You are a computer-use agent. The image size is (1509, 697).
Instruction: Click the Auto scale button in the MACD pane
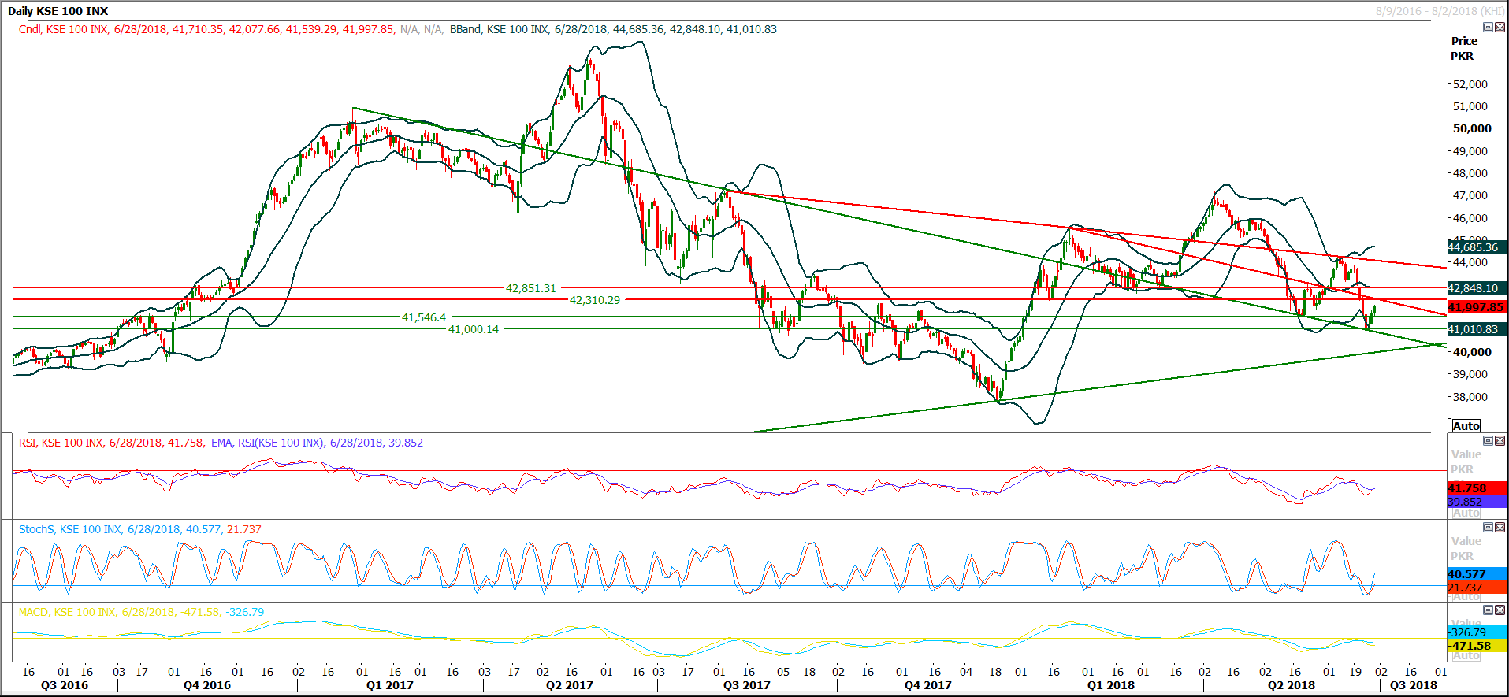(1466, 655)
